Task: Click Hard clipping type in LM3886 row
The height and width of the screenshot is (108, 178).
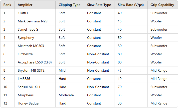Action: pos(62,79)
